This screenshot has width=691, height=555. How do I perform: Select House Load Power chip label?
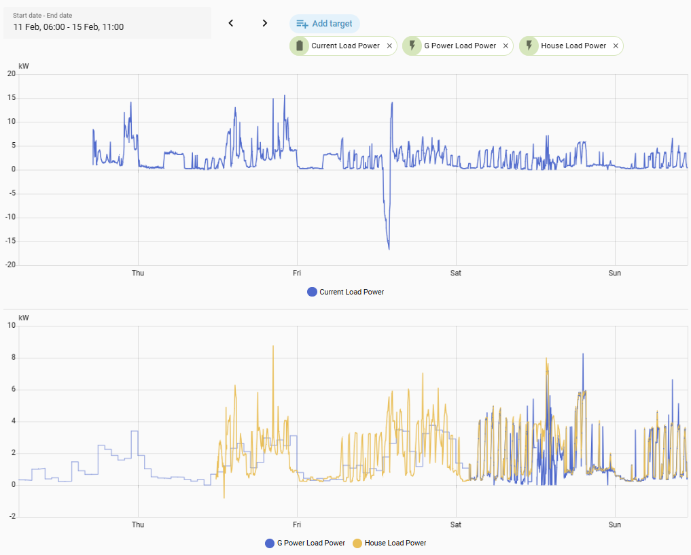point(573,46)
